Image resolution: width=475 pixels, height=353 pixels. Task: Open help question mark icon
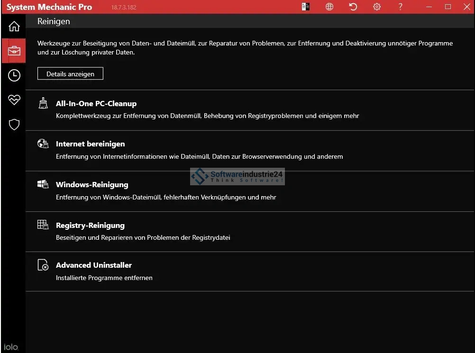tap(400, 7)
